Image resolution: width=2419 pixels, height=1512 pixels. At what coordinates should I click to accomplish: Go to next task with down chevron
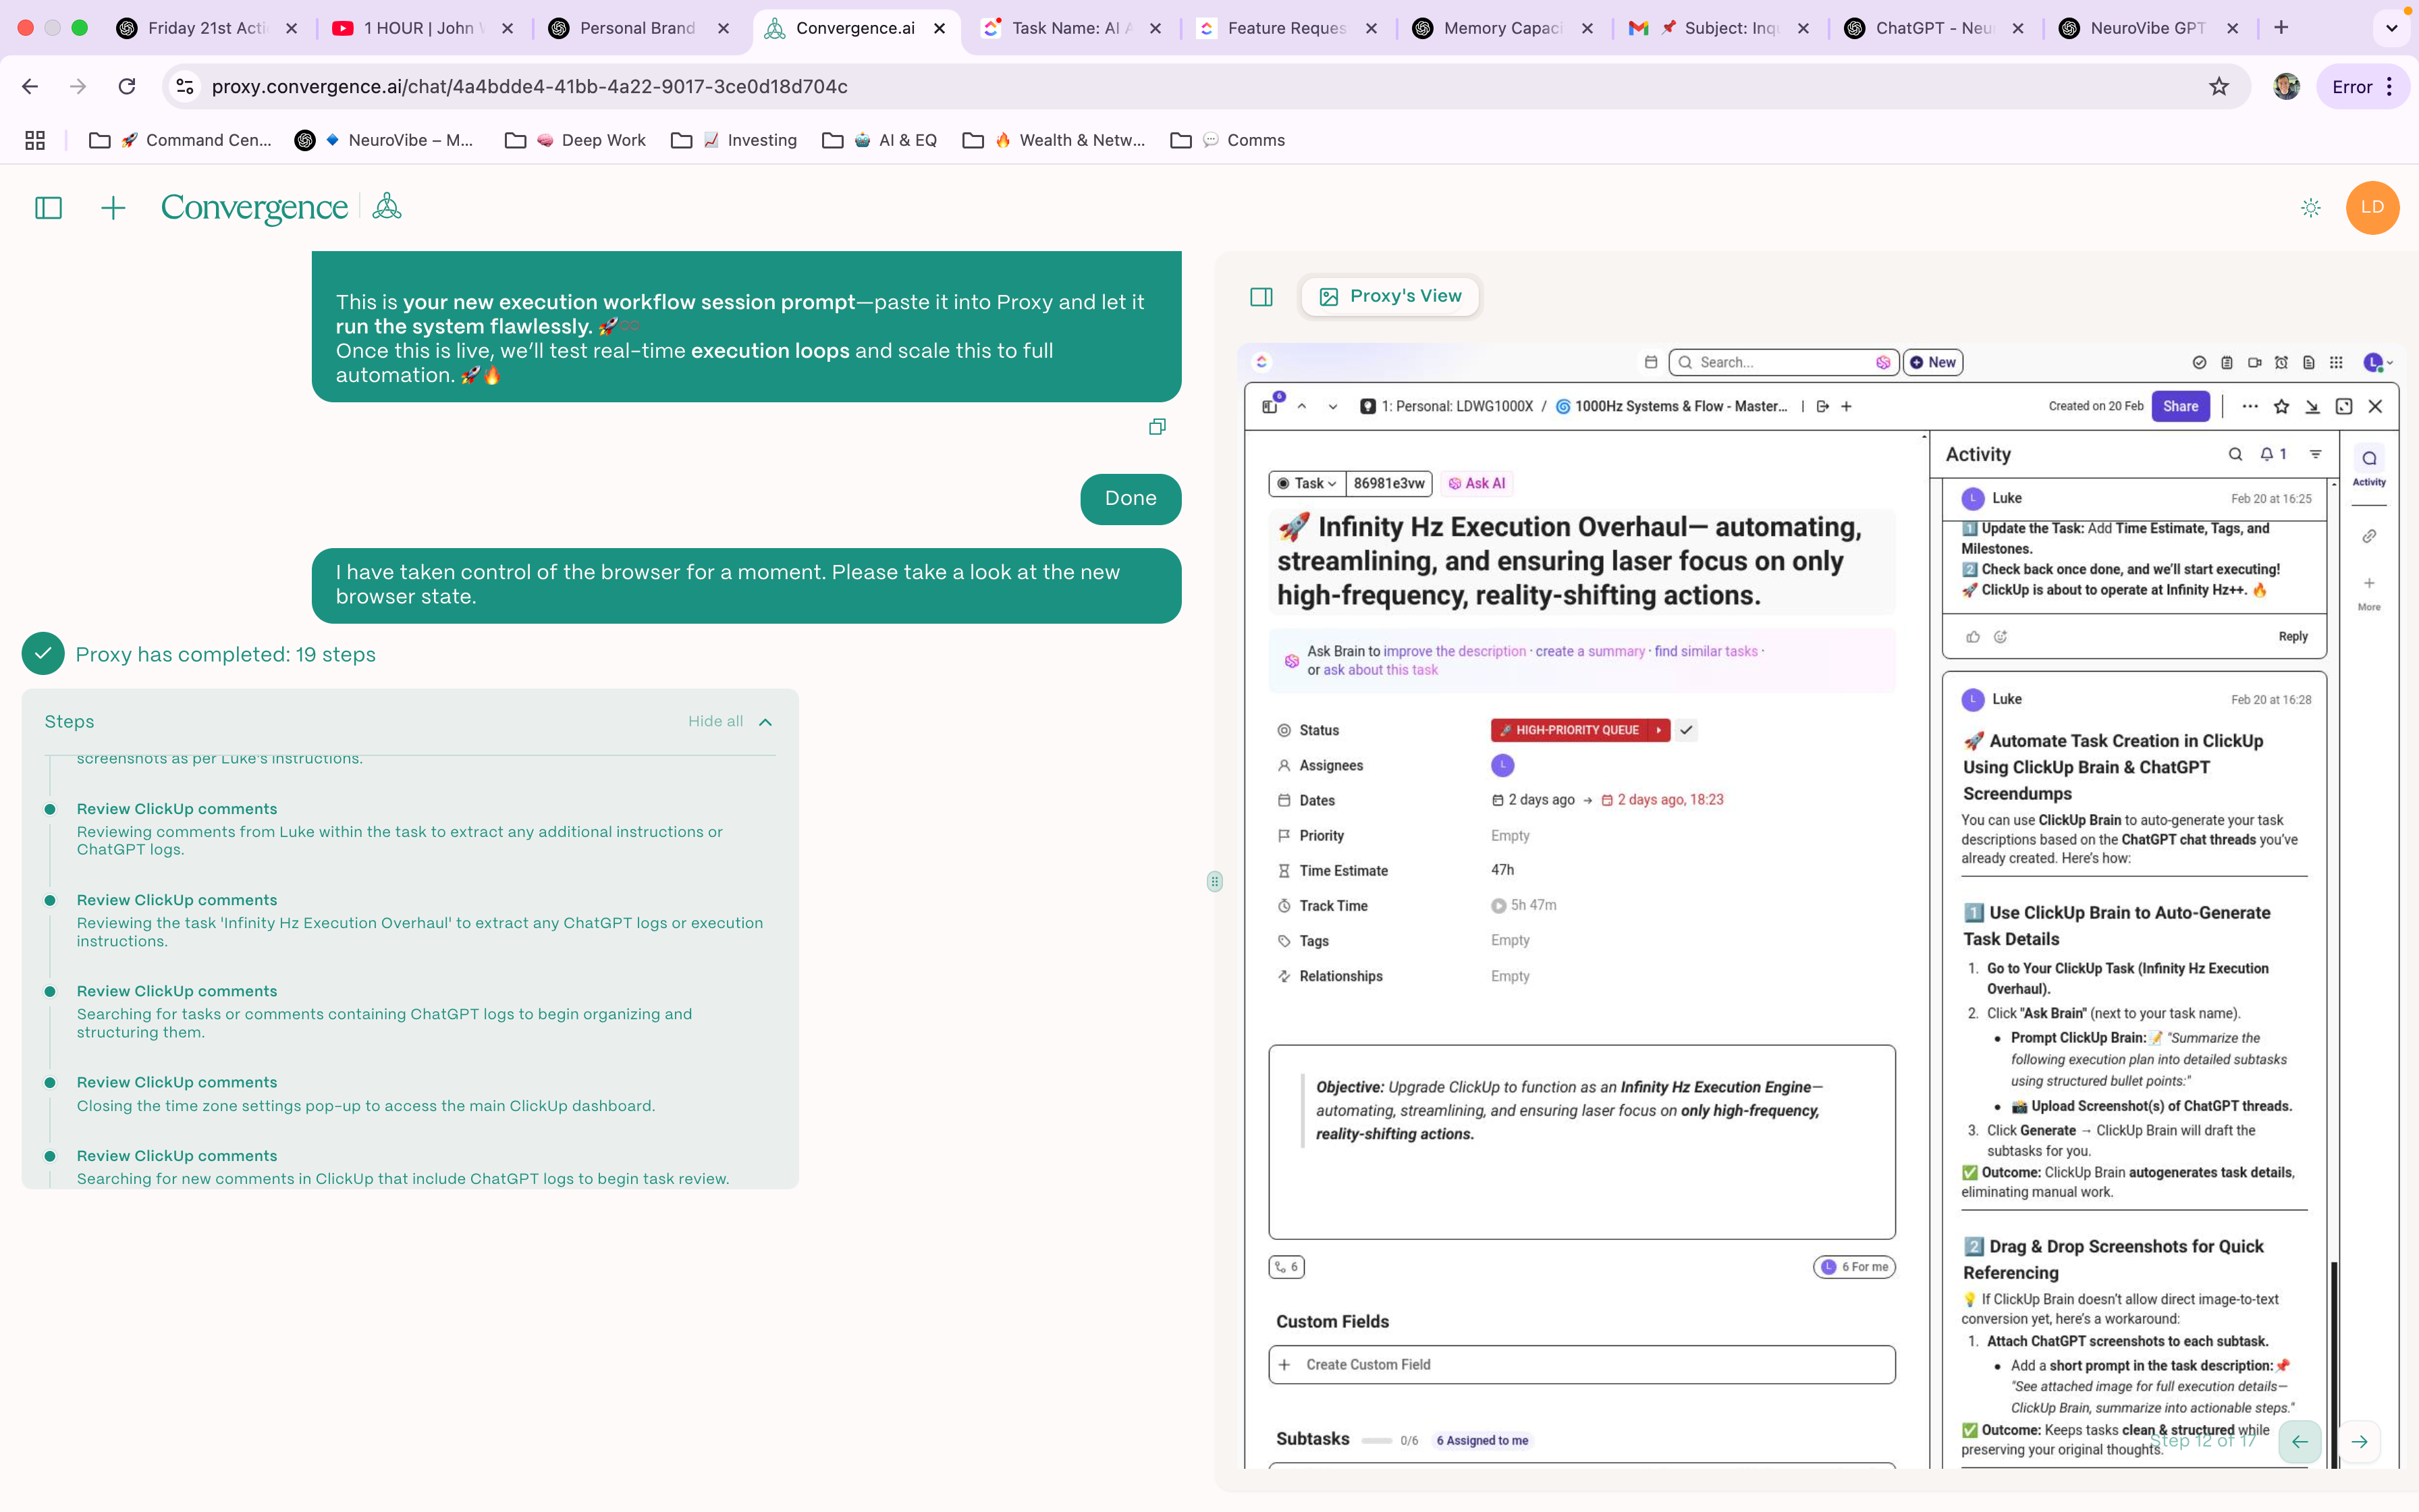[1332, 406]
